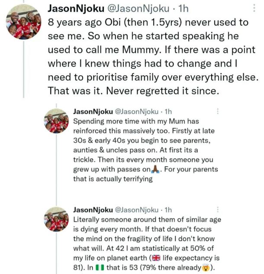Click the 1h timestamp on the top tweet
This screenshot has width=264, height=274.
(184, 7)
